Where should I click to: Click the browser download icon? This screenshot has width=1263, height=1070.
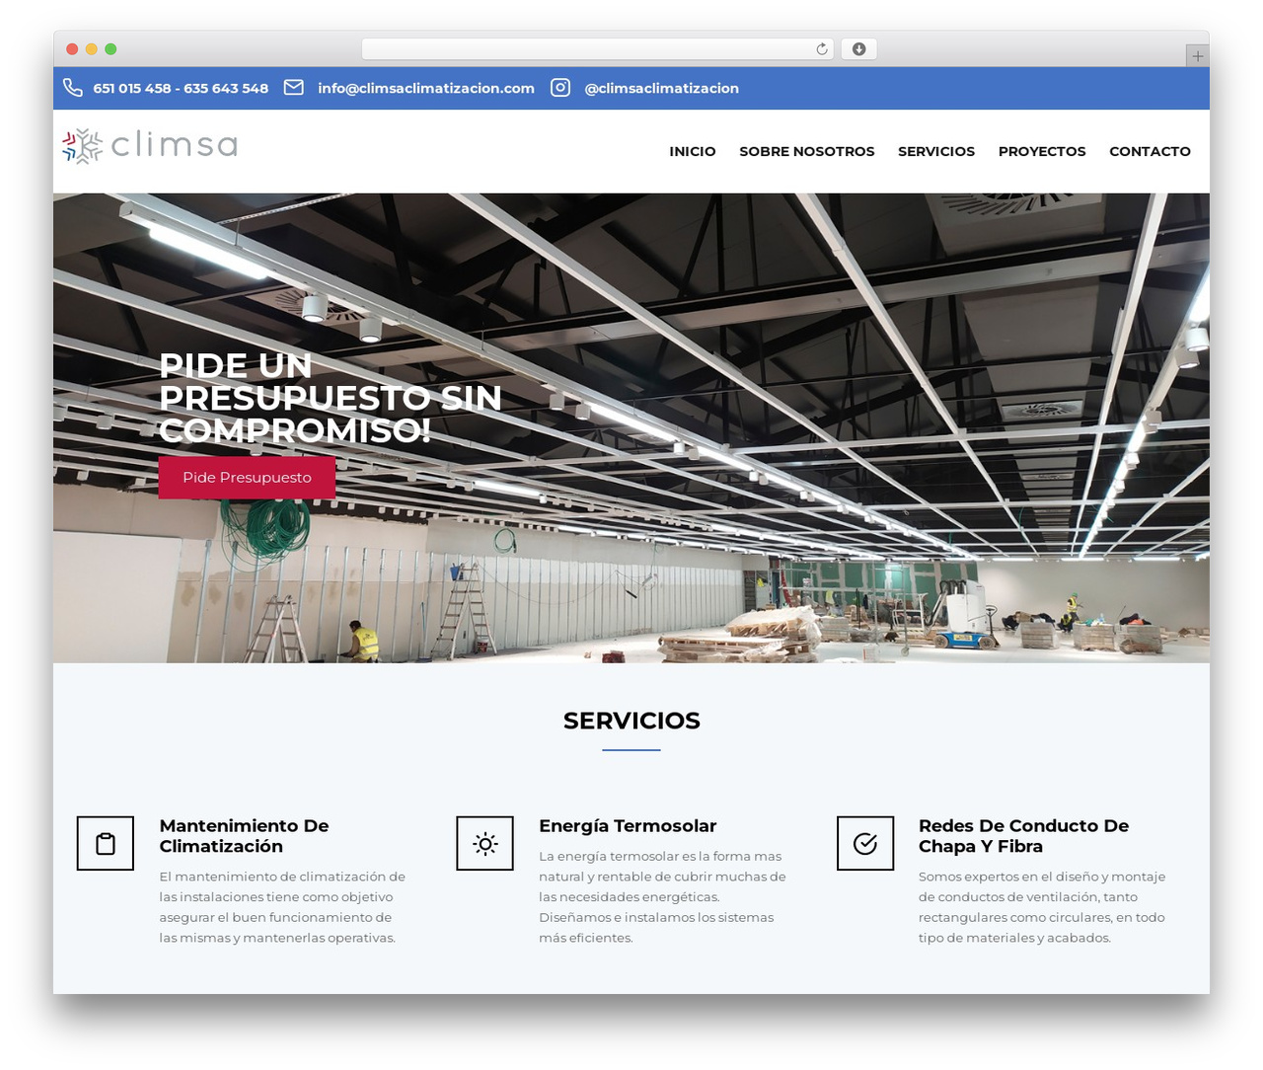(x=859, y=49)
